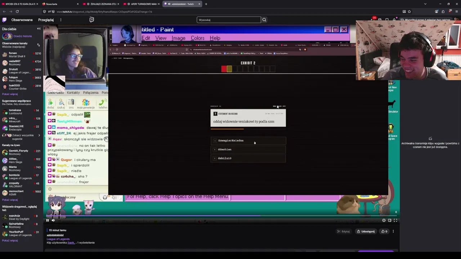The image size is (461, 259).
Task: Click the Twitch search box
Action: (x=229, y=20)
